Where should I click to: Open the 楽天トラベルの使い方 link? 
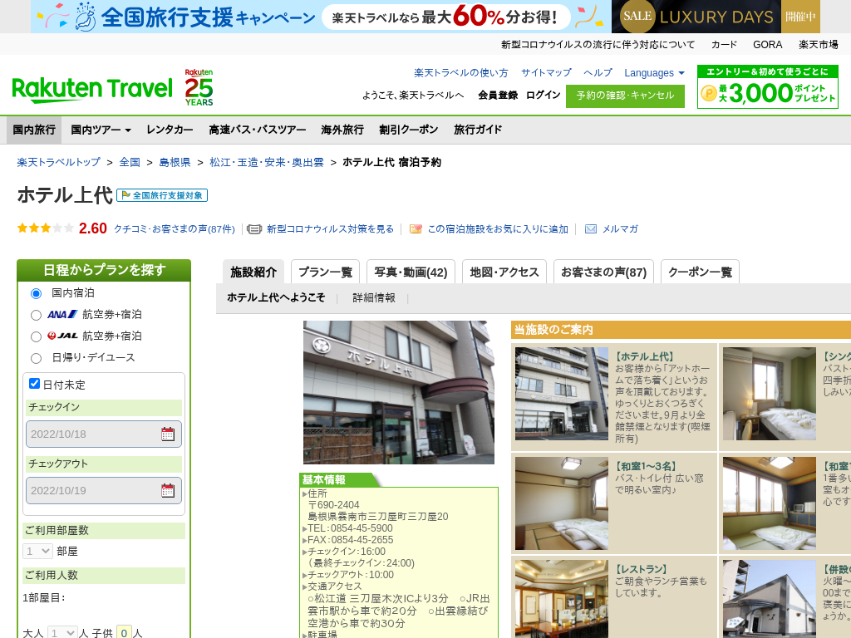(x=460, y=73)
